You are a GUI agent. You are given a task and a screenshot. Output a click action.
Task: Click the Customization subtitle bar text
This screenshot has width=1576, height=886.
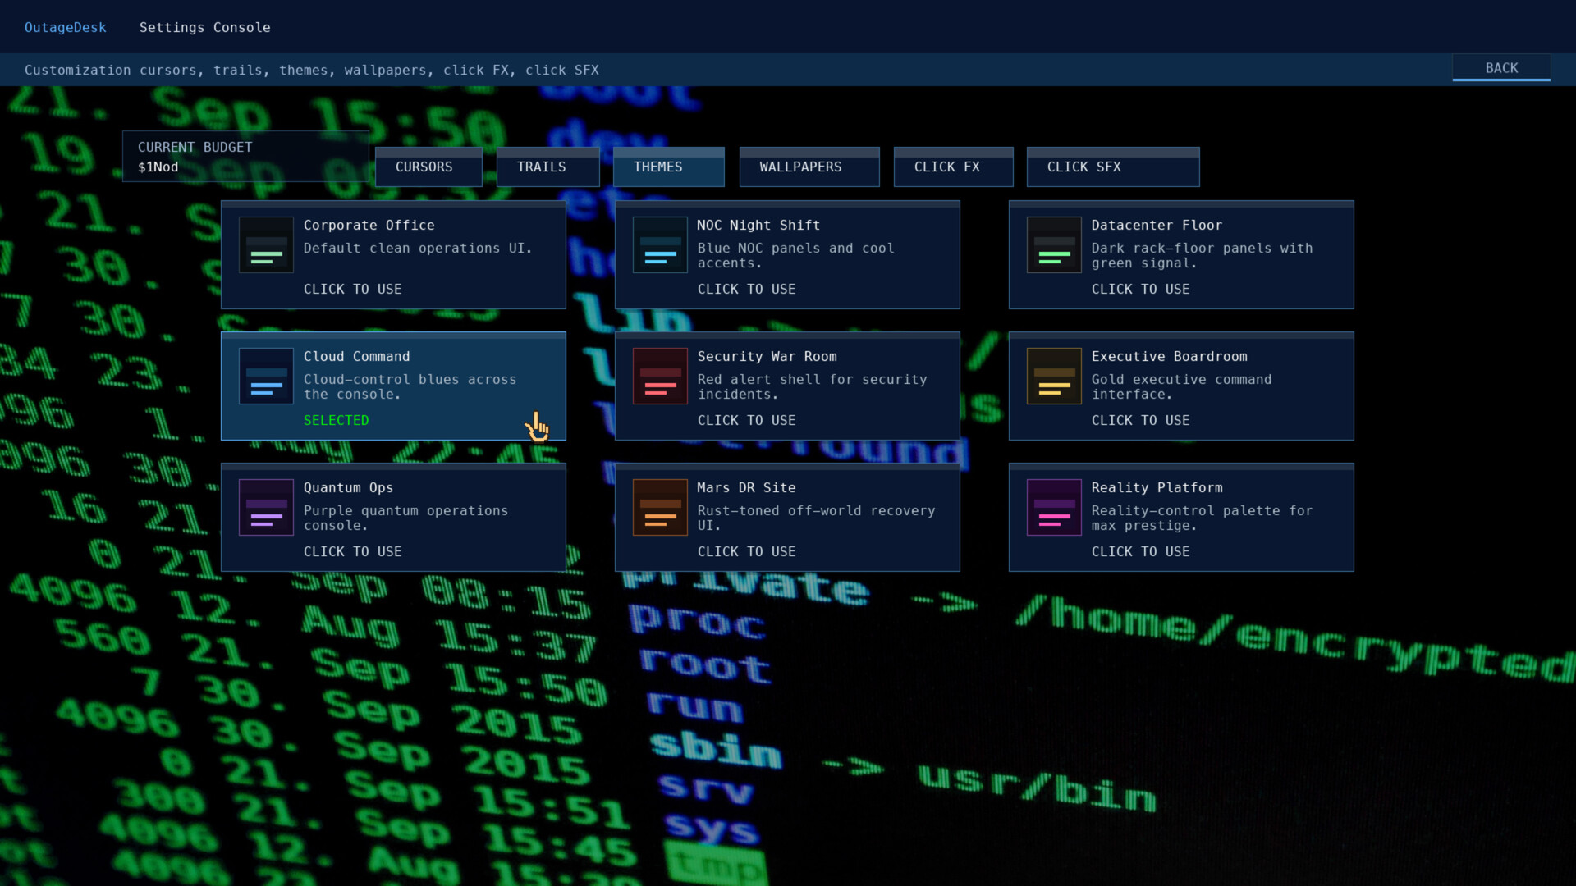tap(312, 70)
